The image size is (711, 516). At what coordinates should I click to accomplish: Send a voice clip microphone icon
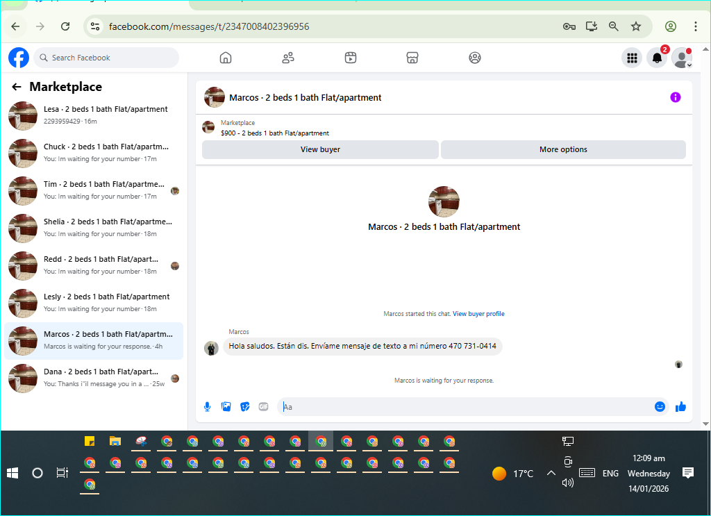207,407
